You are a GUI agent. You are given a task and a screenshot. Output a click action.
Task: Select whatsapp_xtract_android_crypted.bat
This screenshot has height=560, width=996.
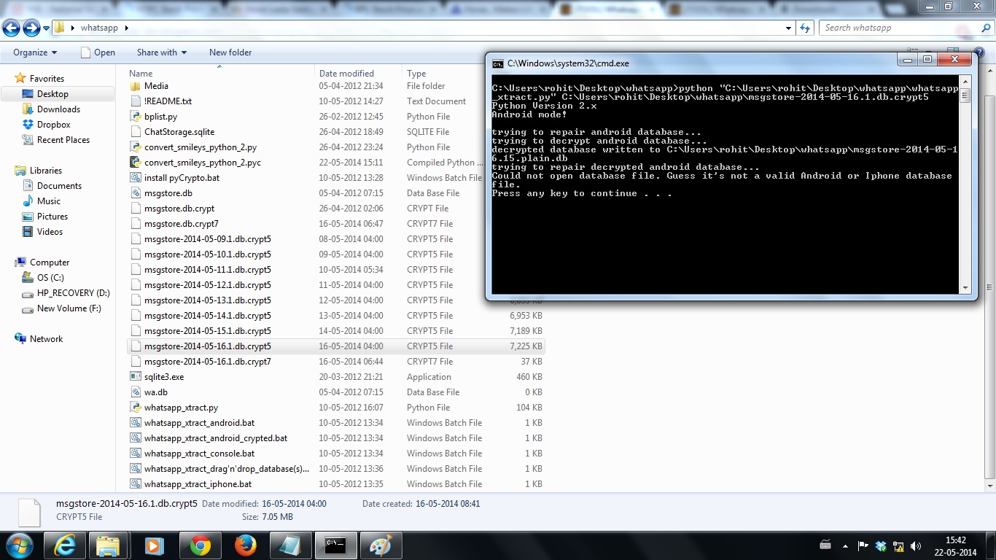coord(216,438)
